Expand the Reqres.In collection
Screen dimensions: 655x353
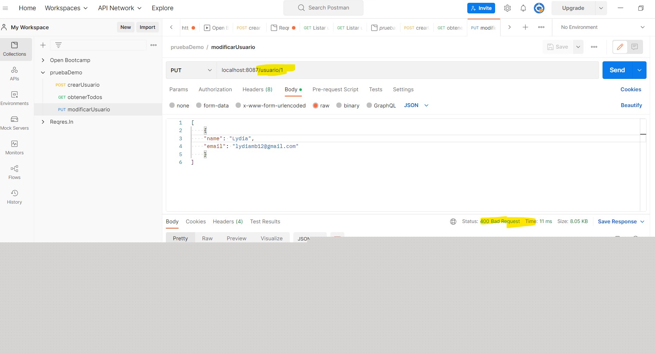(43, 122)
